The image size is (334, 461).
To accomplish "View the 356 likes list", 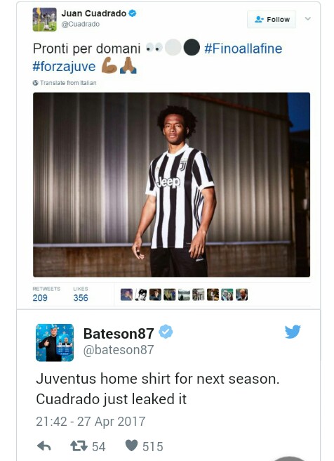I will pyautogui.click(x=81, y=294).
